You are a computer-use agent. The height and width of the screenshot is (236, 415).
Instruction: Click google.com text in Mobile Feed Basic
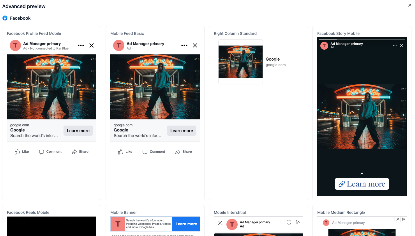(x=123, y=125)
